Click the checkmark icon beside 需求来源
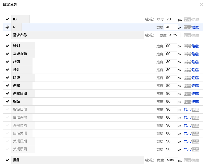 click(7, 54)
